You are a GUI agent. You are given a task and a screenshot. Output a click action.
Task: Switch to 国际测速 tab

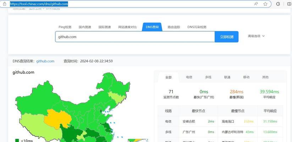[x=105, y=27]
